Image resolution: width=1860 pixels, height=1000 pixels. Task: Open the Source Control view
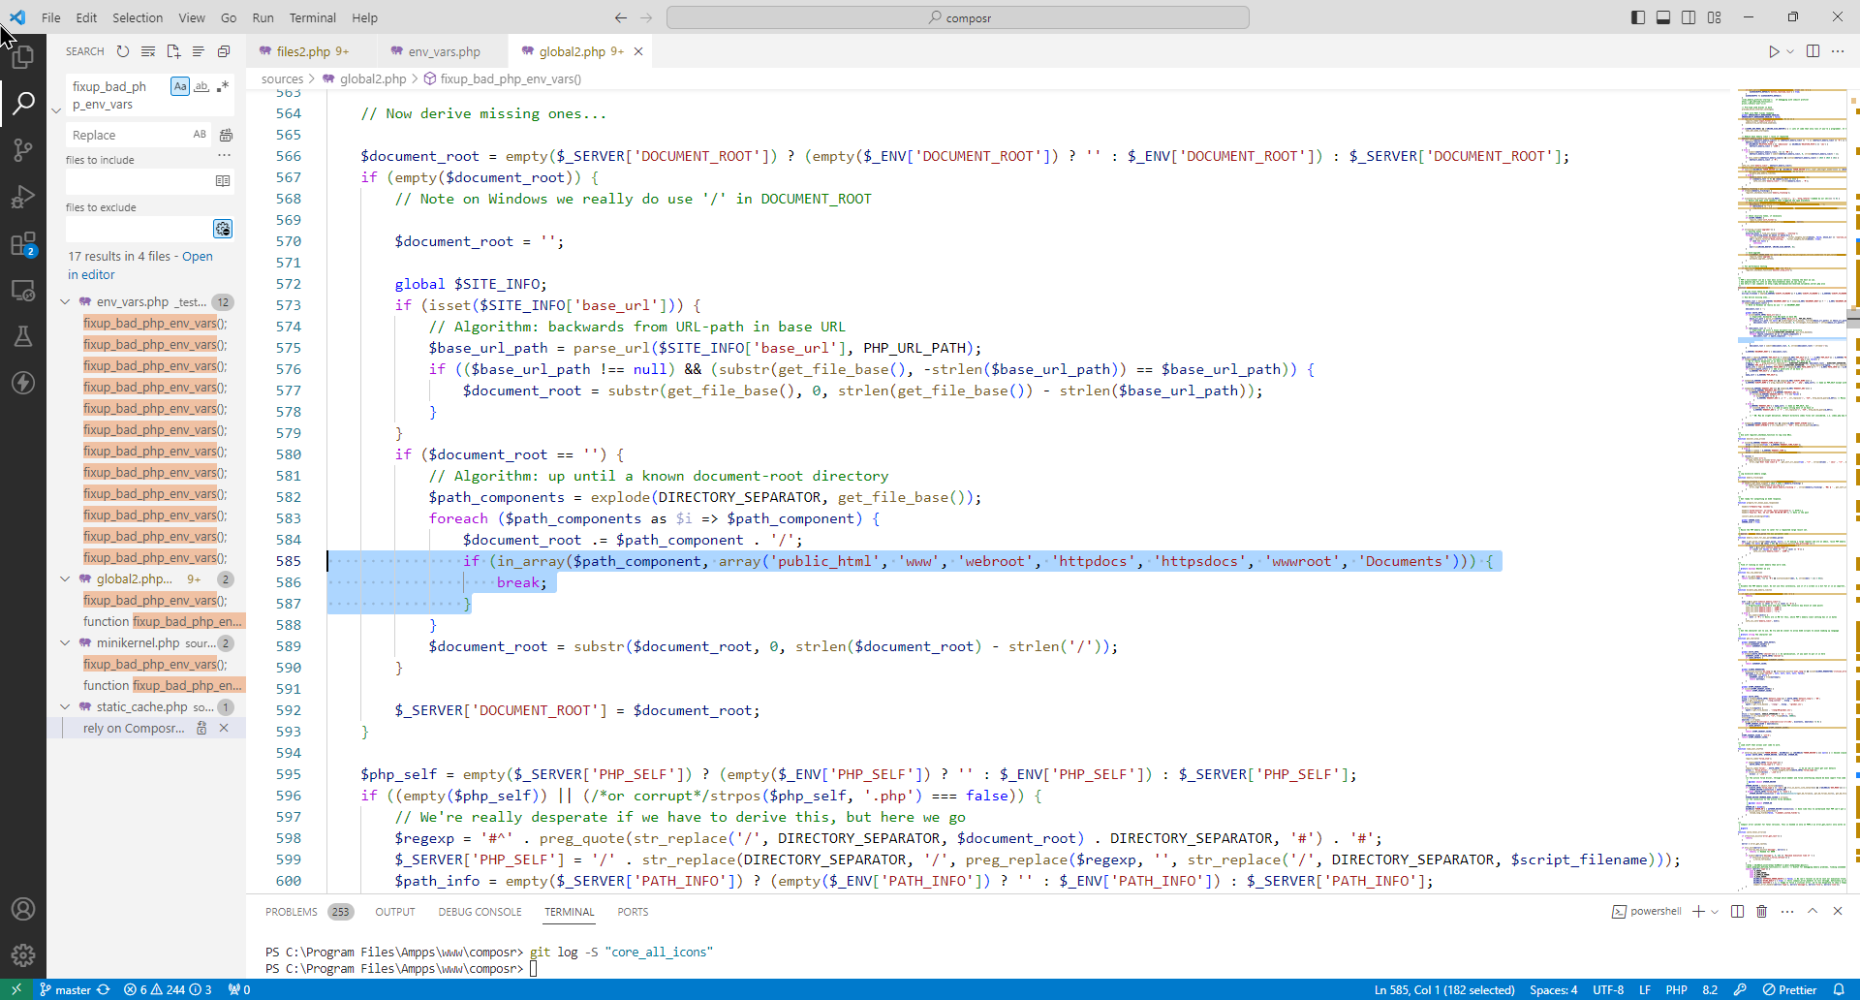pos(23,149)
